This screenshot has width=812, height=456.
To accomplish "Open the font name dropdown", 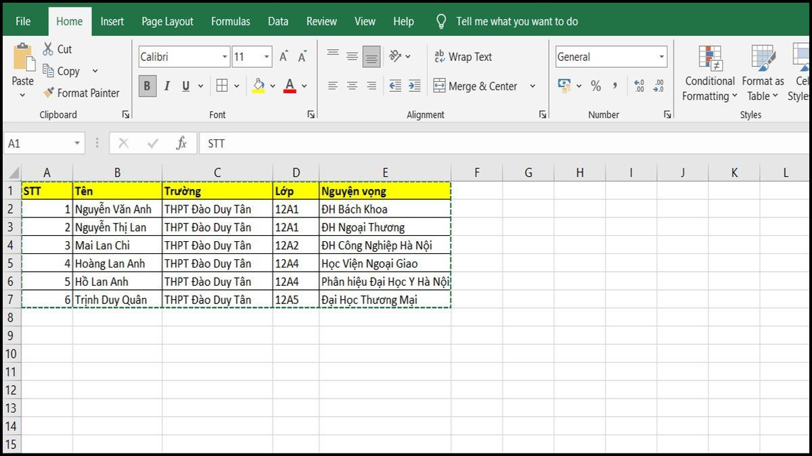I will click(x=225, y=57).
